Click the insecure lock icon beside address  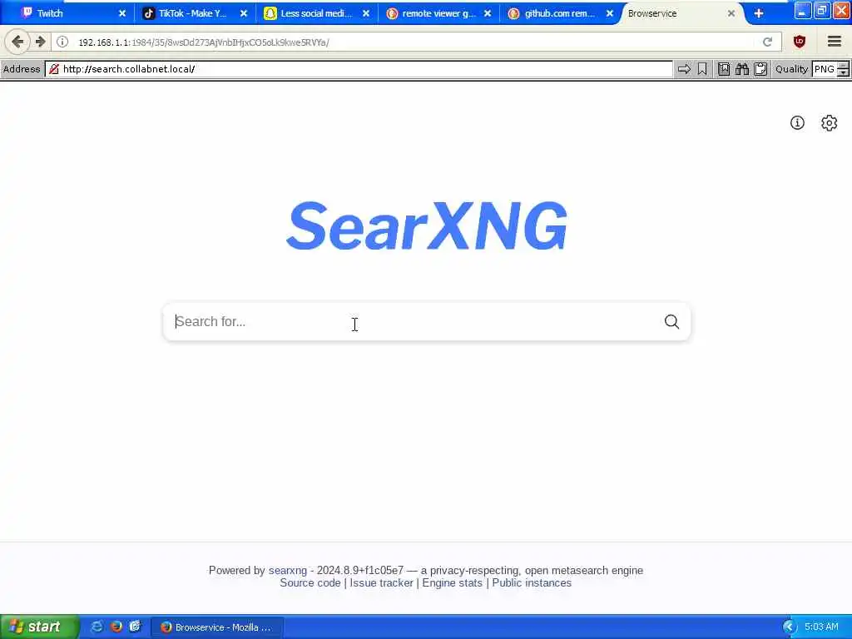click(x=54, y=69)
